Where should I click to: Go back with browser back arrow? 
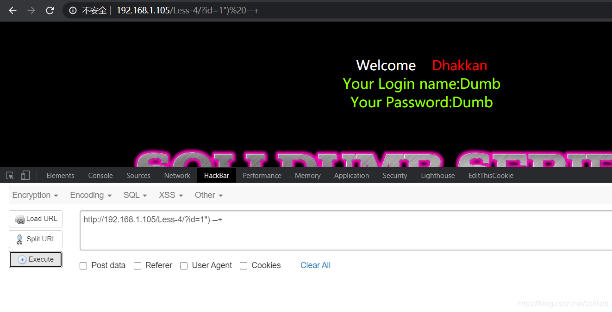tap(12, 10)
